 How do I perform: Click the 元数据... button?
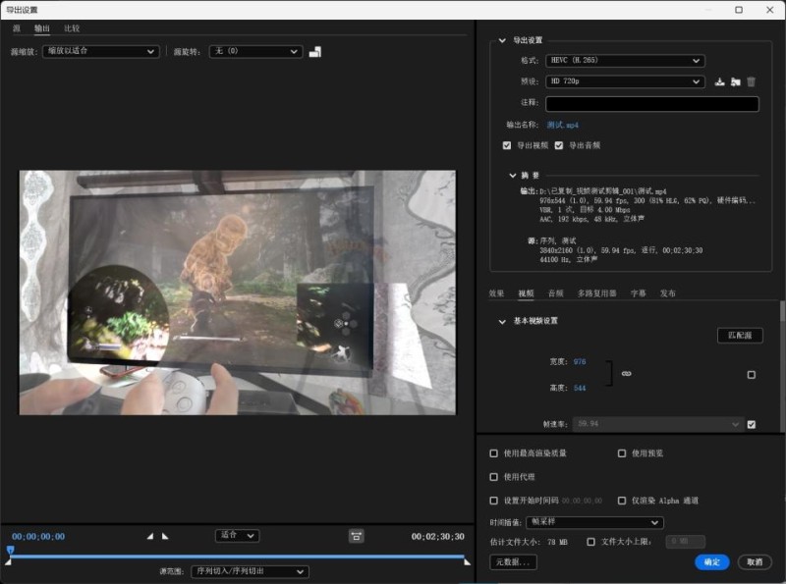coord(513,562)
